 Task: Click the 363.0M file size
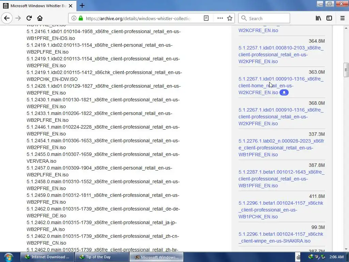click(x=317, y=72)
